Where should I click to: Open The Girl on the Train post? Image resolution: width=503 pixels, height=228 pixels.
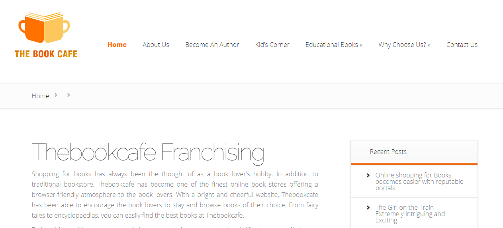click(x=410, y=214)
